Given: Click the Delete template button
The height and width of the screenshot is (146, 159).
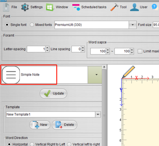Looking at the screenshot, I should pyautogui.click(x=64, y=125).
